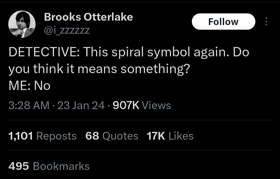The image size is (280, 179).
Task: Open the more options three-dot menu
Action: click(266, 21)
